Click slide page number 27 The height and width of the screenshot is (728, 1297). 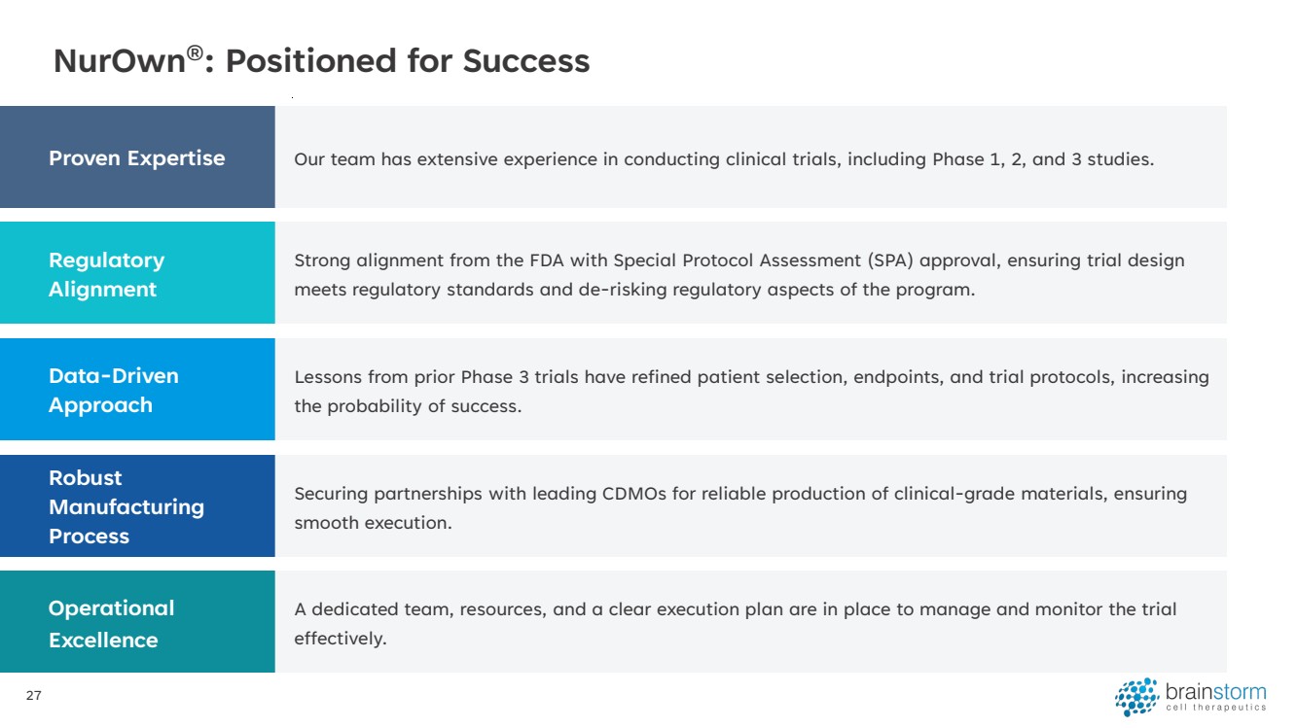tap(34, 696)
